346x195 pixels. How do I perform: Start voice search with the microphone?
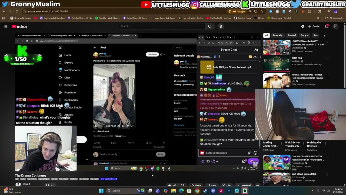click(x=221, y=26)
